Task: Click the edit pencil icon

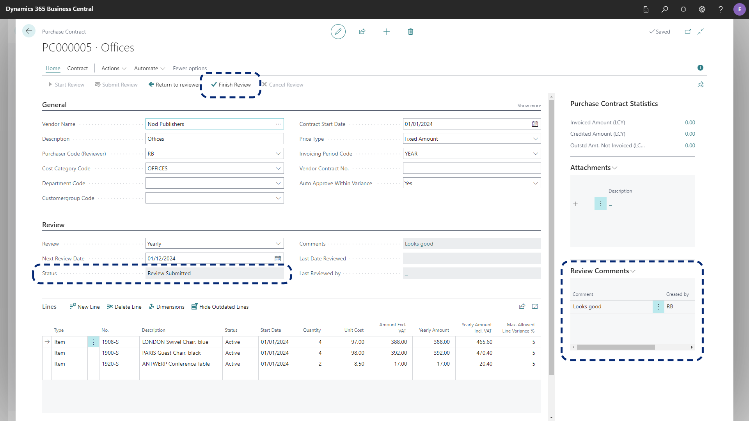Action: (x=337, y=31)
